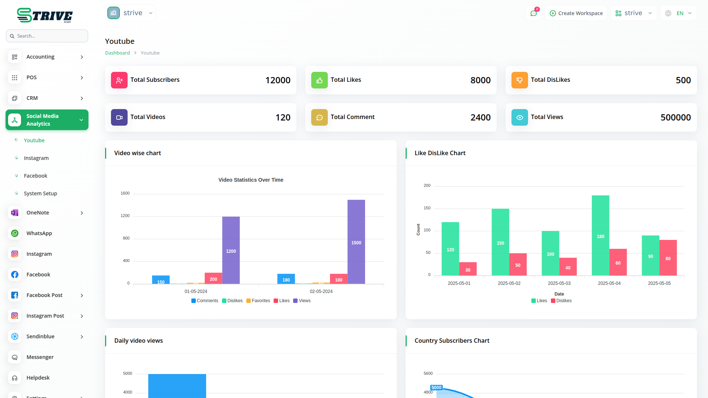Image resolution: width=708 pixels, height=398 pixels.
Task: Toggle the Comments series in the legend
Action: point(205,301)
